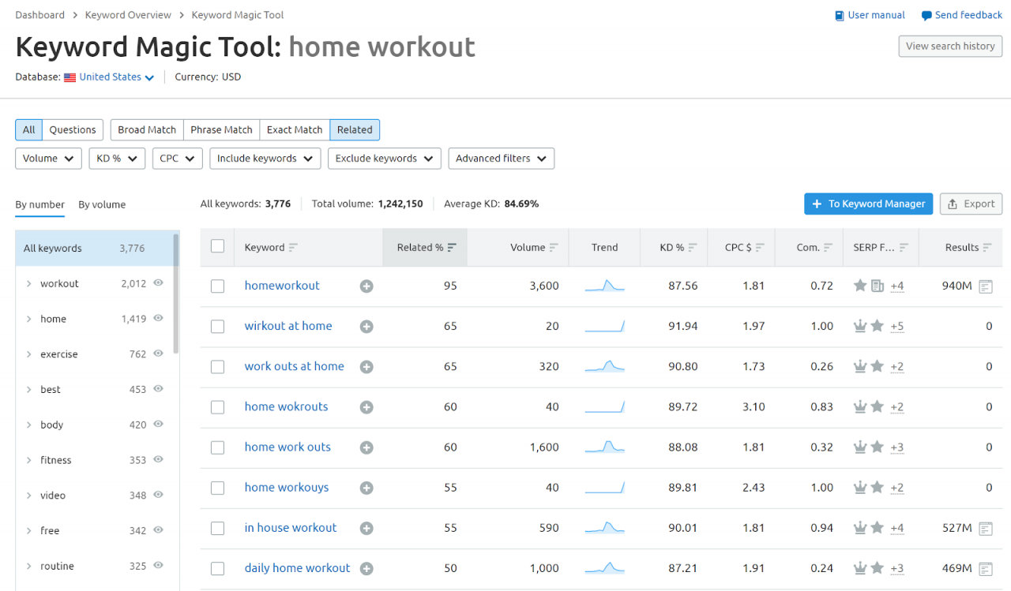Sort by Volume column sort icon
Image resolution: width=1011 pixels, height=591 pixels.
tap(554, 248)
